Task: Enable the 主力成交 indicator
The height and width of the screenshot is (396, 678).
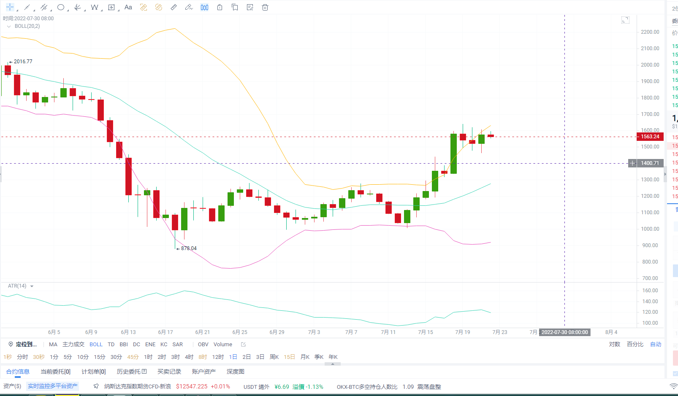Action: coord(73,344)
